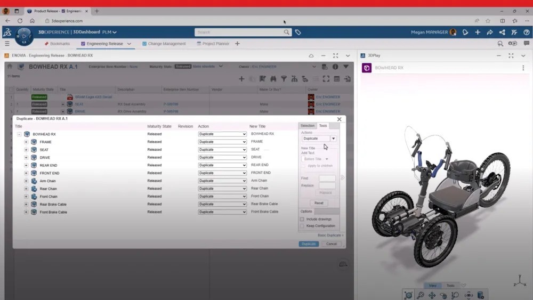Click the 3DEXPERIENCE compass icon
The height and width of the screenshot is (300, 533).
(24, 36)
